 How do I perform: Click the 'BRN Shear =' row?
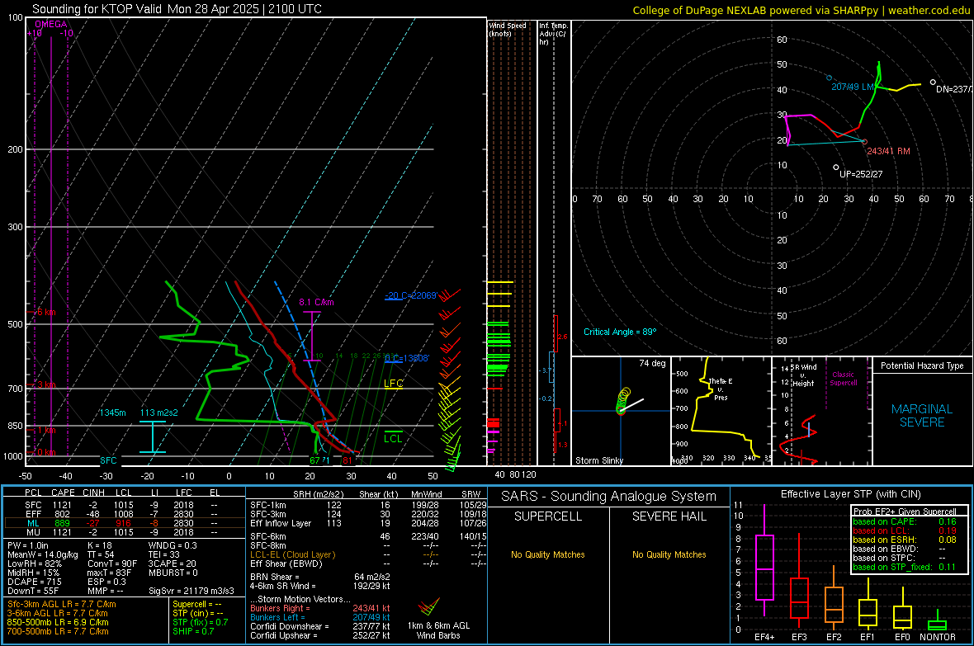(320, 577)
